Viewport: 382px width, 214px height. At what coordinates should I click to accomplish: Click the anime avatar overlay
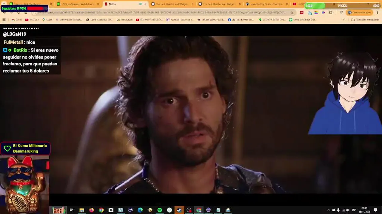tap(345, 94)
